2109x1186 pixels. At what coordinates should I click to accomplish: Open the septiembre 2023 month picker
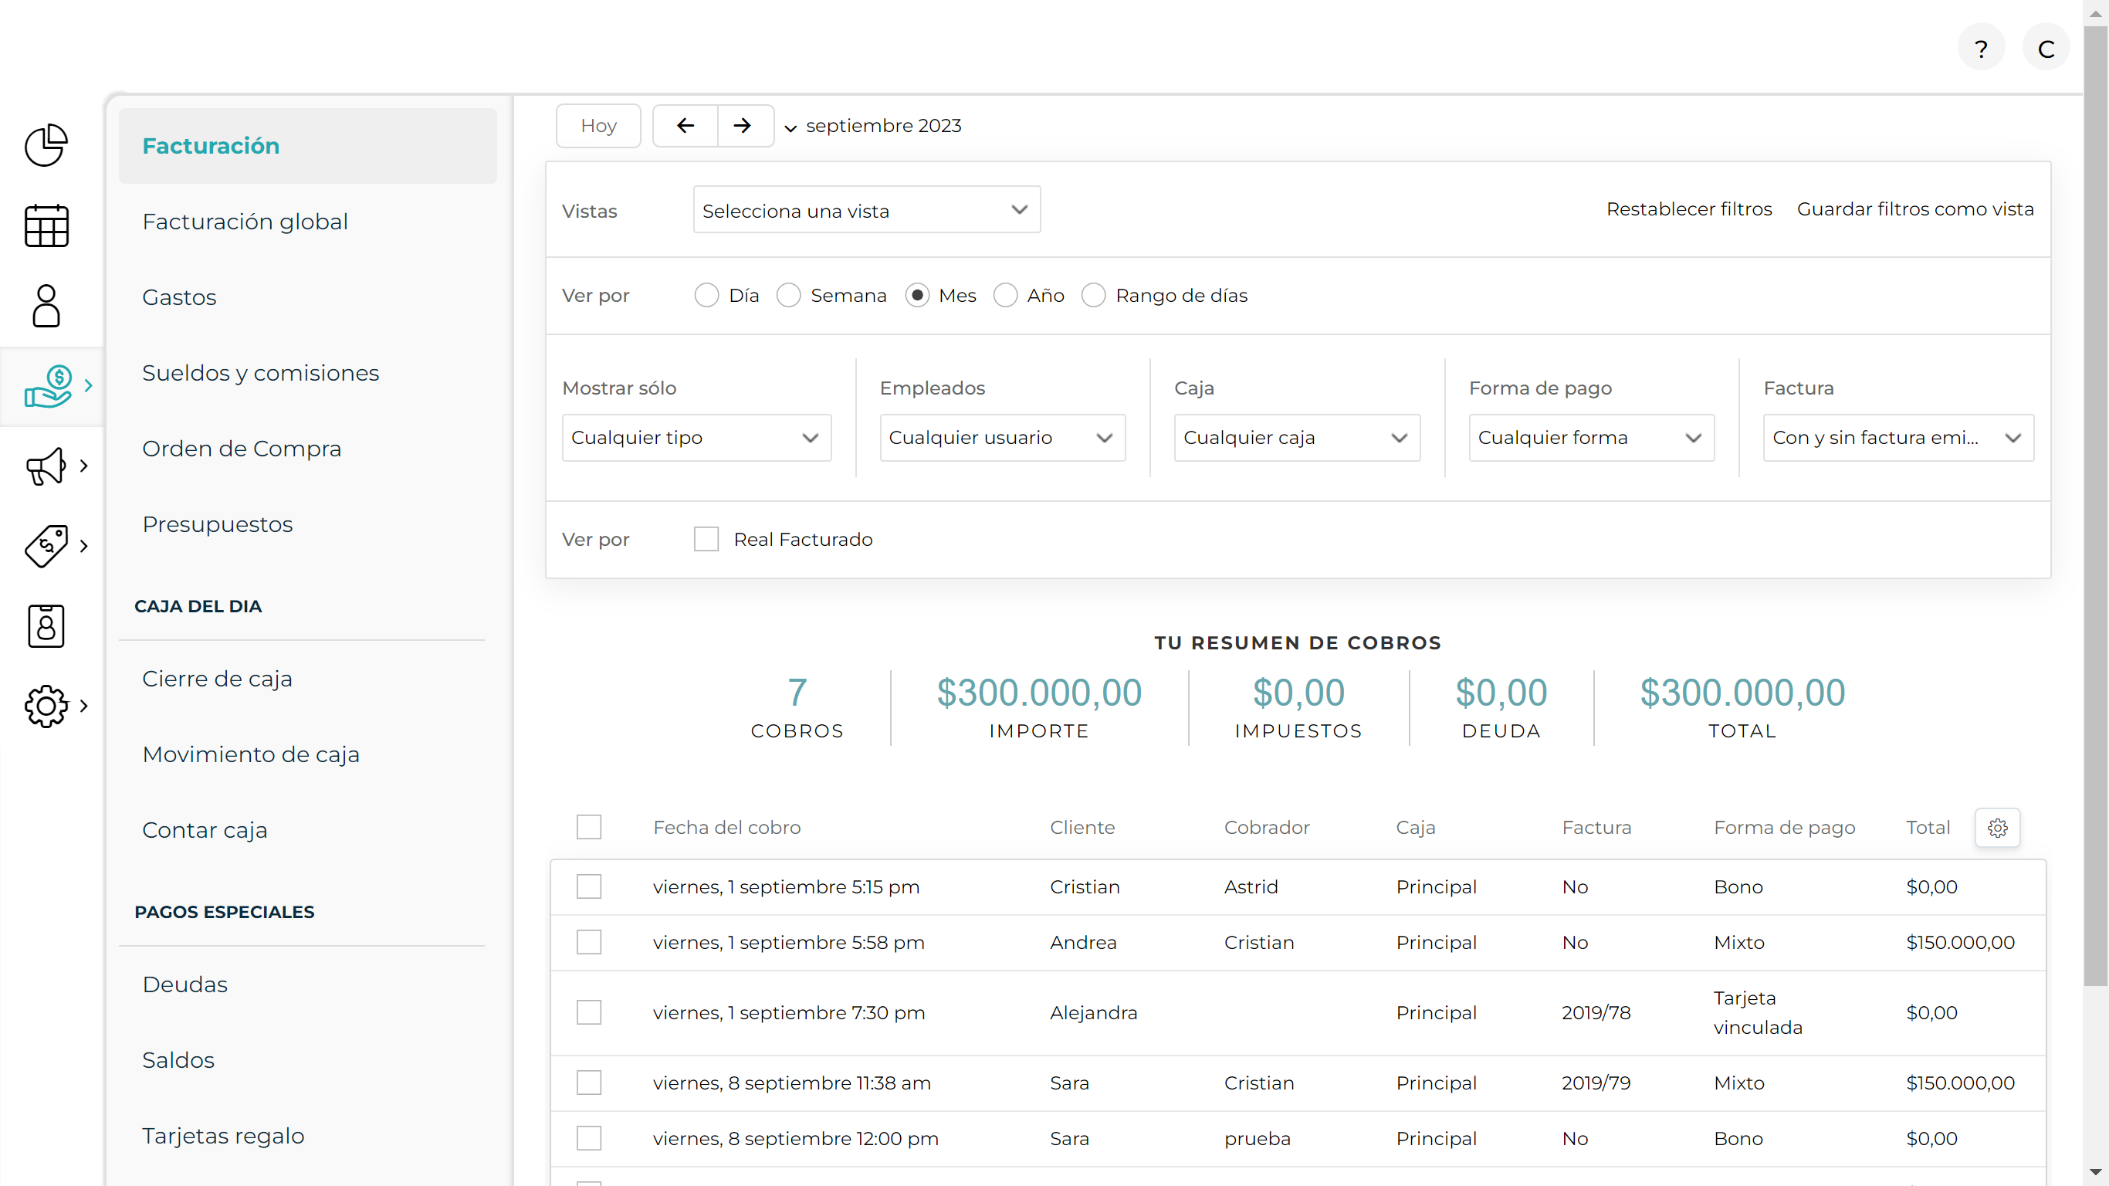tap(874, 126)
